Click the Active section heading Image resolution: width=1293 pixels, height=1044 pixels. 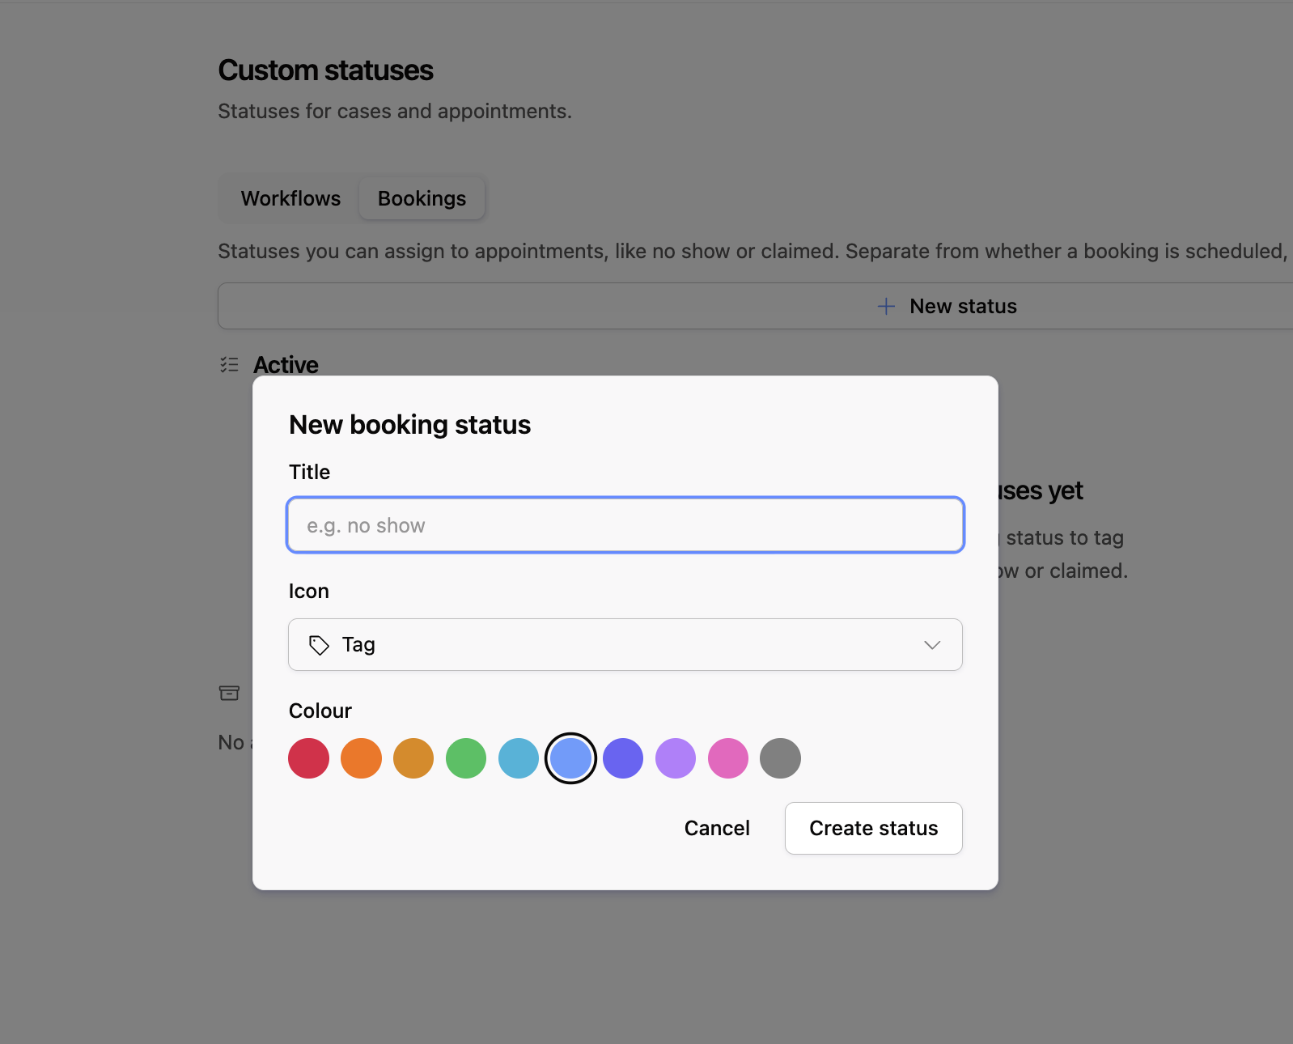click(286, 365)
